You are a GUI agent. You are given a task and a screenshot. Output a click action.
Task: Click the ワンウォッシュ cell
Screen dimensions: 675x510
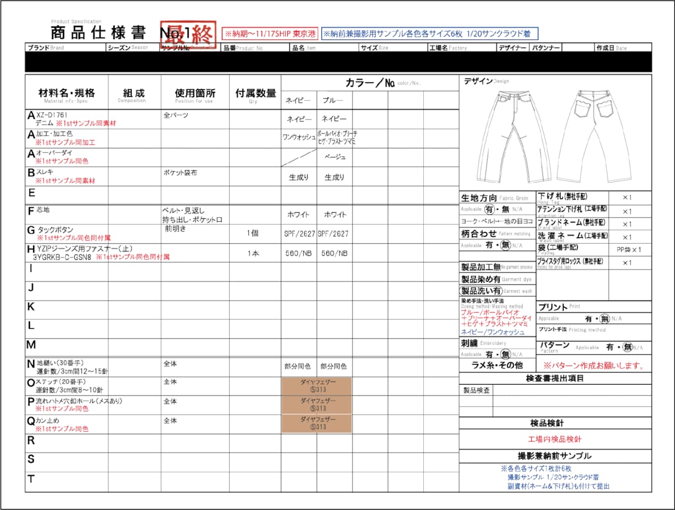pos(299,137)
